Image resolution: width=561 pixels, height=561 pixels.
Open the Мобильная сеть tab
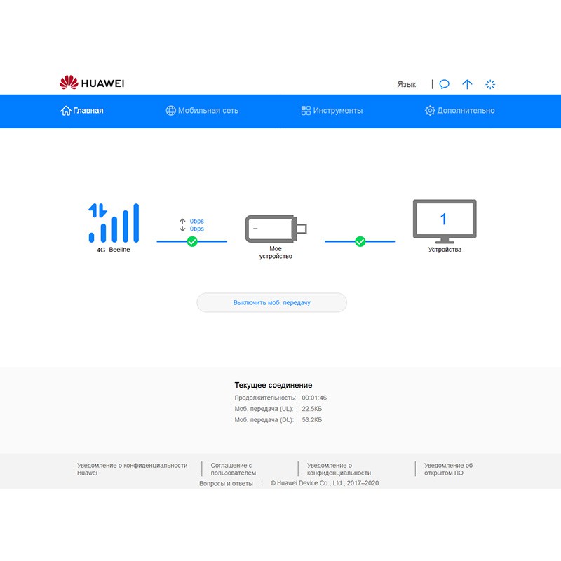point(202,111)
